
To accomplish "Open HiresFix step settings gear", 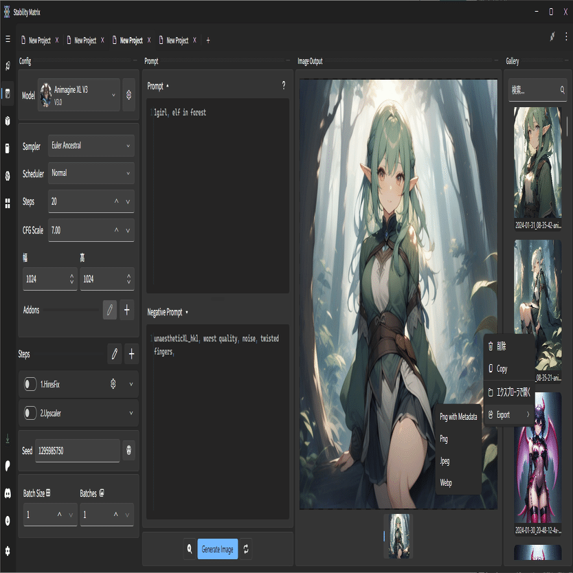I will point(113,384).
